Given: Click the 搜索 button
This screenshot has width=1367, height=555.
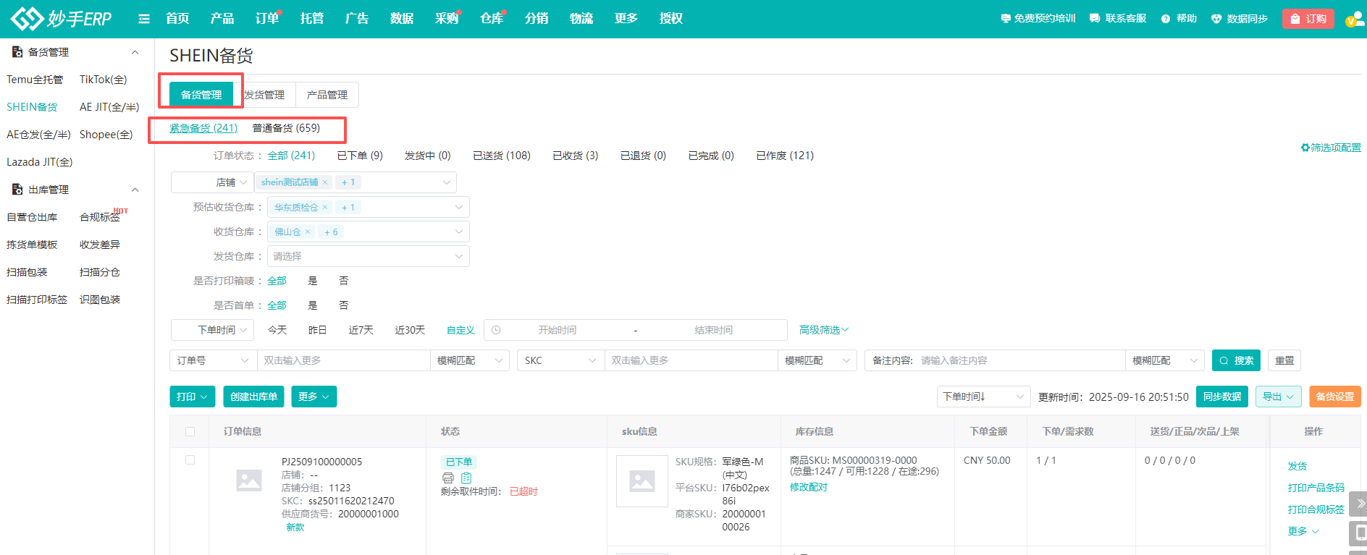Looking at the screenshot, I should coord(1237,360).
